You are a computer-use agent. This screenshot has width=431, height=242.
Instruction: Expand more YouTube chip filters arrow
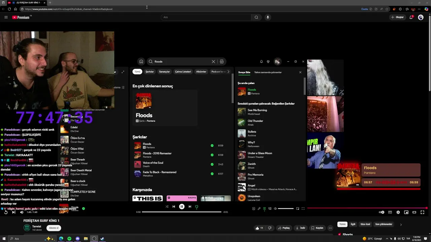pos(401,225)
